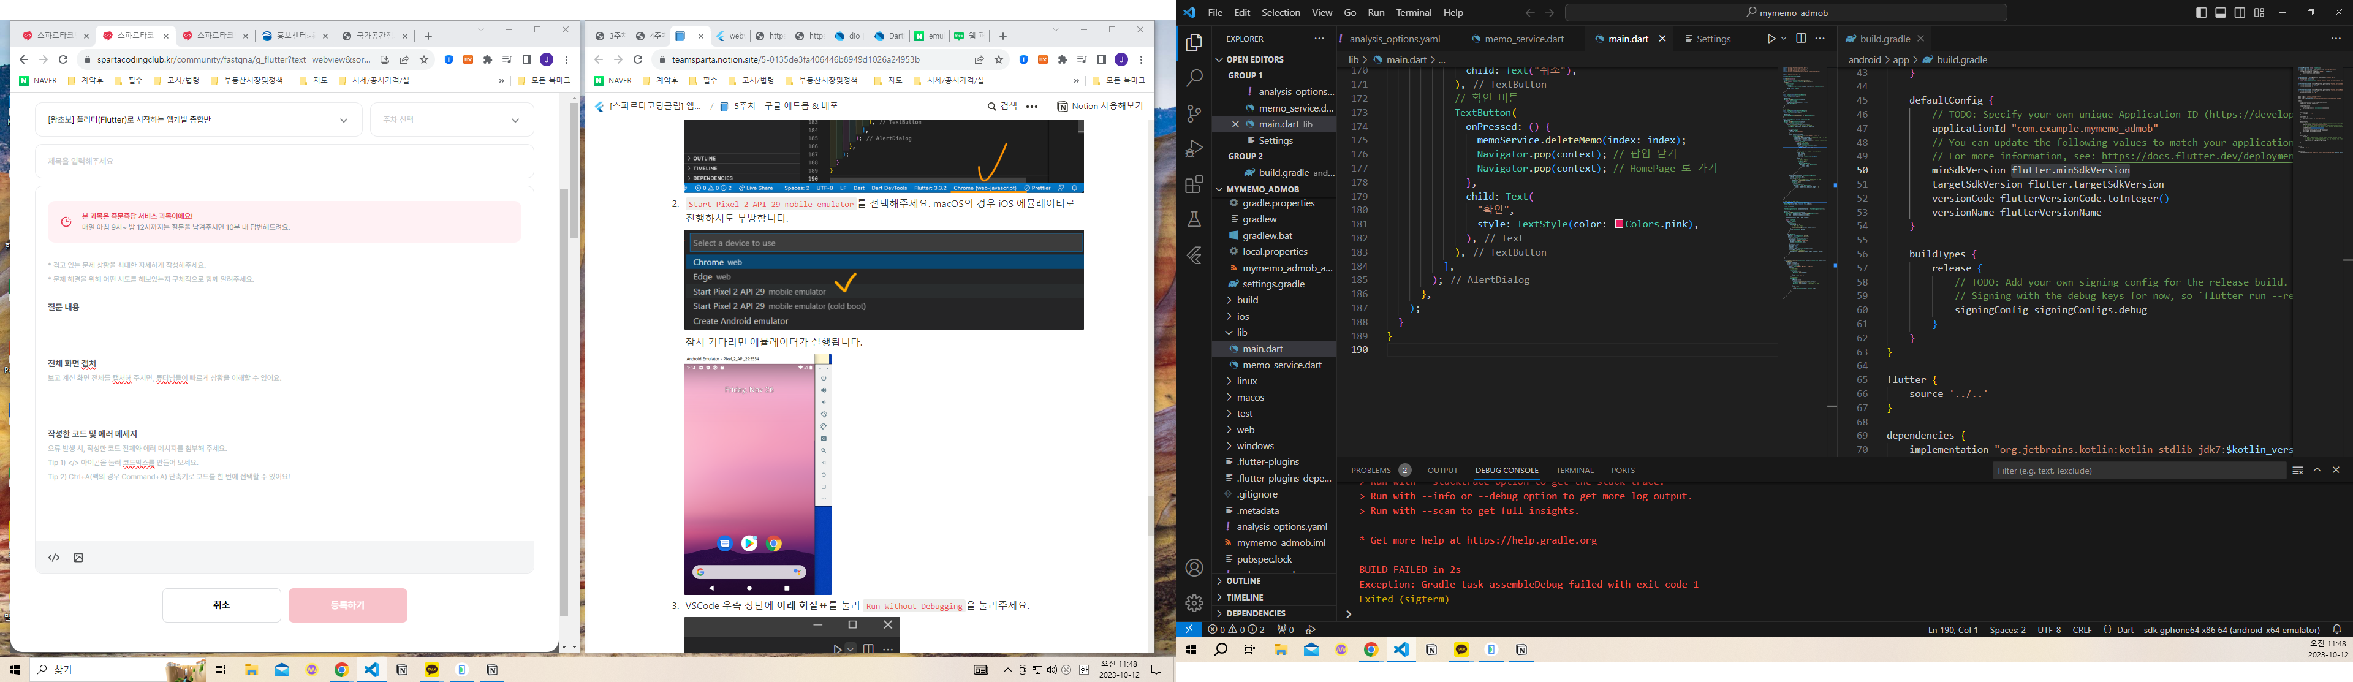
Task: Click the remote window indicator in the VS Code status bar
Action: [1188, 629]
